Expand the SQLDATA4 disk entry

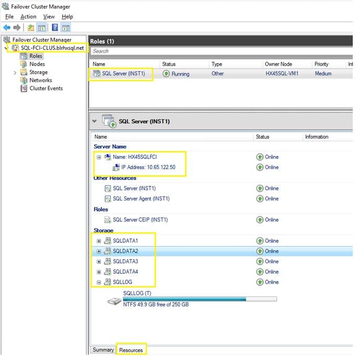tap(99, 272)
